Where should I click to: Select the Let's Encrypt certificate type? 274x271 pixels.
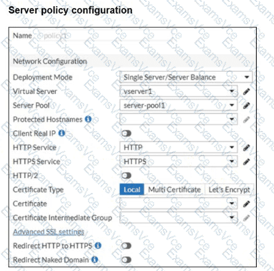coord(229,190)
